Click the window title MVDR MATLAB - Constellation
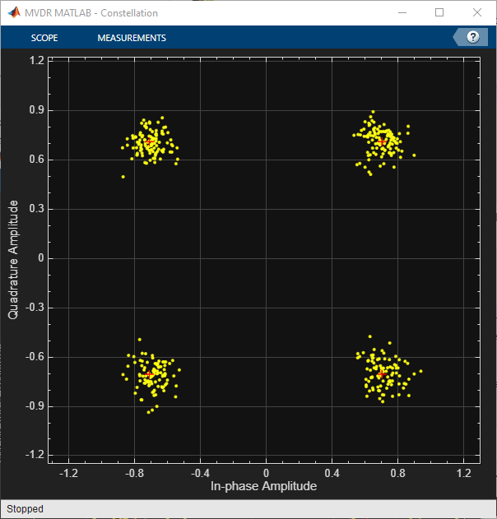 (91, 13)
